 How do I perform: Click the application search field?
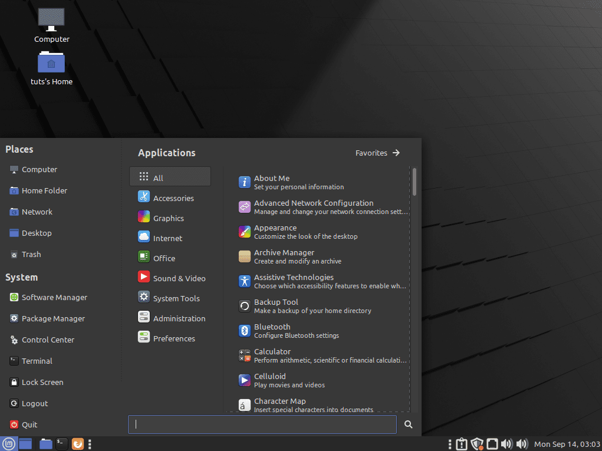pyautogui.click(x=262, y=424)
